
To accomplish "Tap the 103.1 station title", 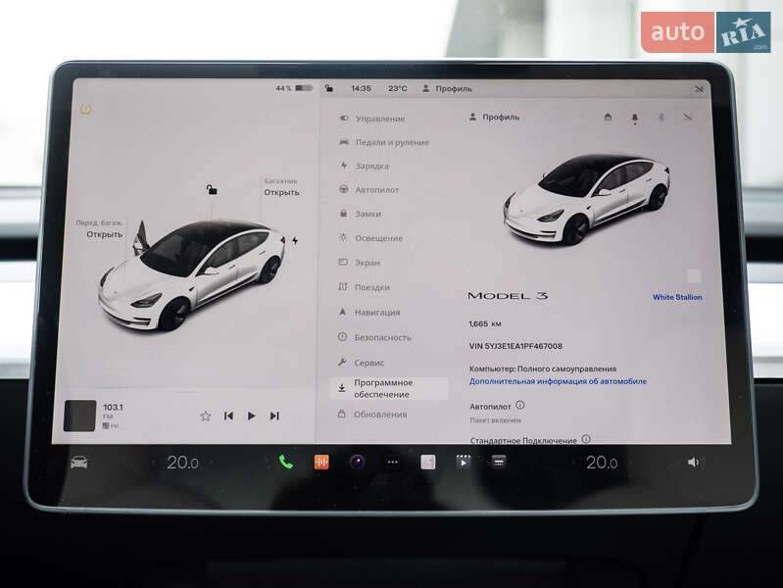I will click(114, 407).
